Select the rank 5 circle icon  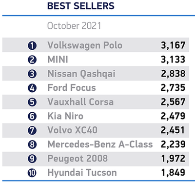coord(32,102)
